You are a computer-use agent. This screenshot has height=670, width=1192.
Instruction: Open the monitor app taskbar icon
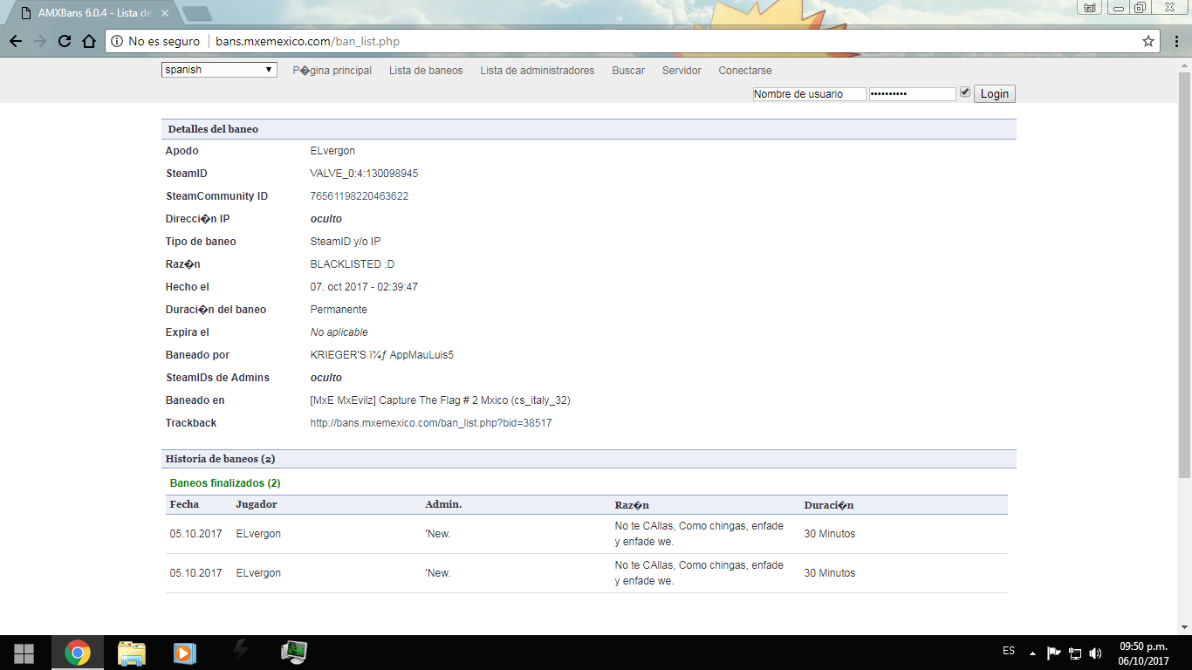click(x=294, y=652)
